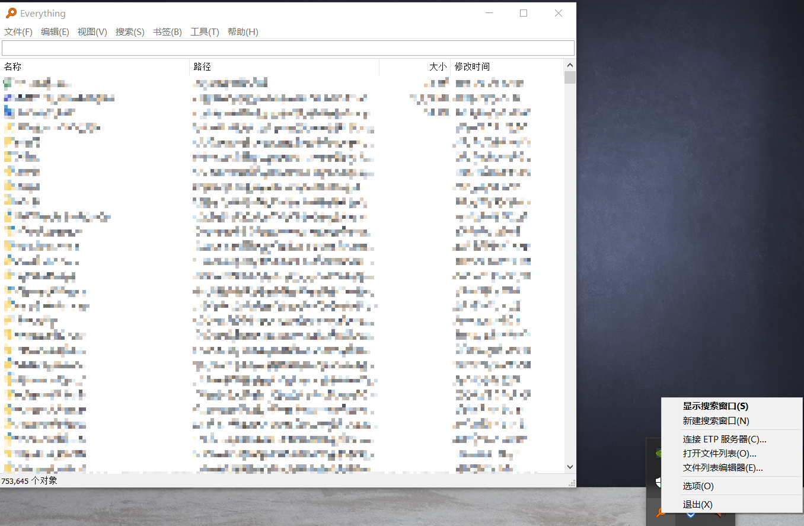Screen dimensions: 804x526
Task: Open the 工具(T) menu
Action: click(205, 32)
